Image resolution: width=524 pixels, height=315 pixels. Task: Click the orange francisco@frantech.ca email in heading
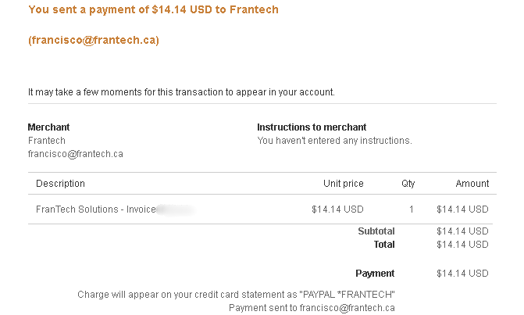pyautogui.click(x=94, y=40)
